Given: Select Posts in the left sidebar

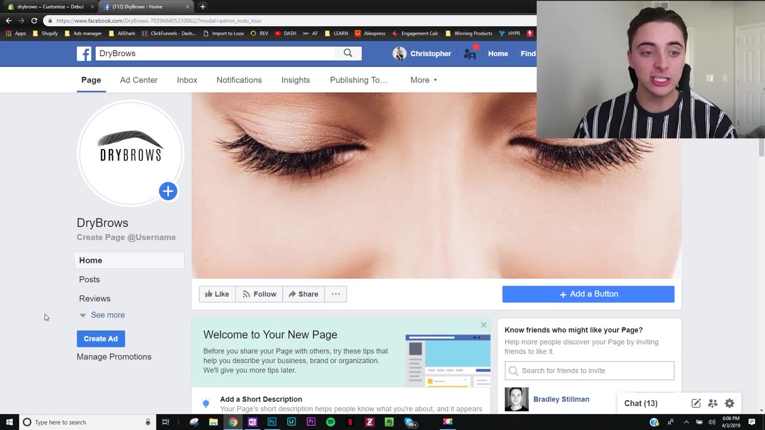Looking at the screenshot, I should [90, 279].
